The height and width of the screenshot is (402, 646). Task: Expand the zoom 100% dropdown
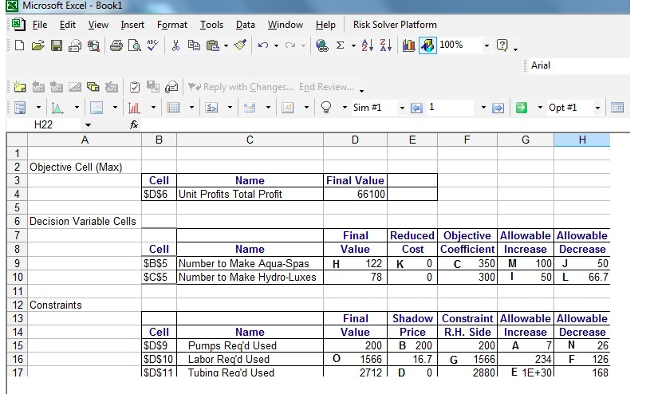point(486,45)
